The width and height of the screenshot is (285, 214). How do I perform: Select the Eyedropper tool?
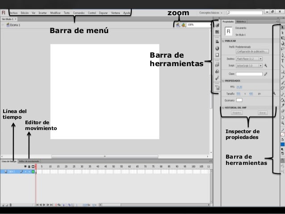282,105
